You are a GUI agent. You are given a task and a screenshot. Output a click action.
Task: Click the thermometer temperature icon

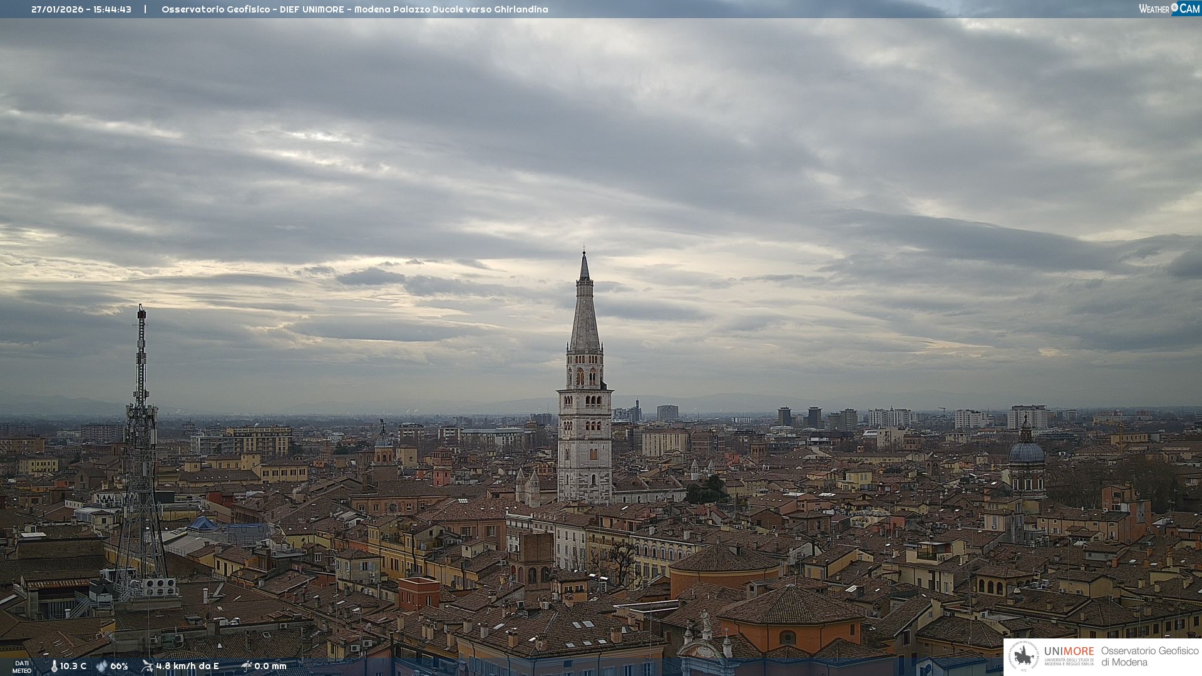click(54, 666)
